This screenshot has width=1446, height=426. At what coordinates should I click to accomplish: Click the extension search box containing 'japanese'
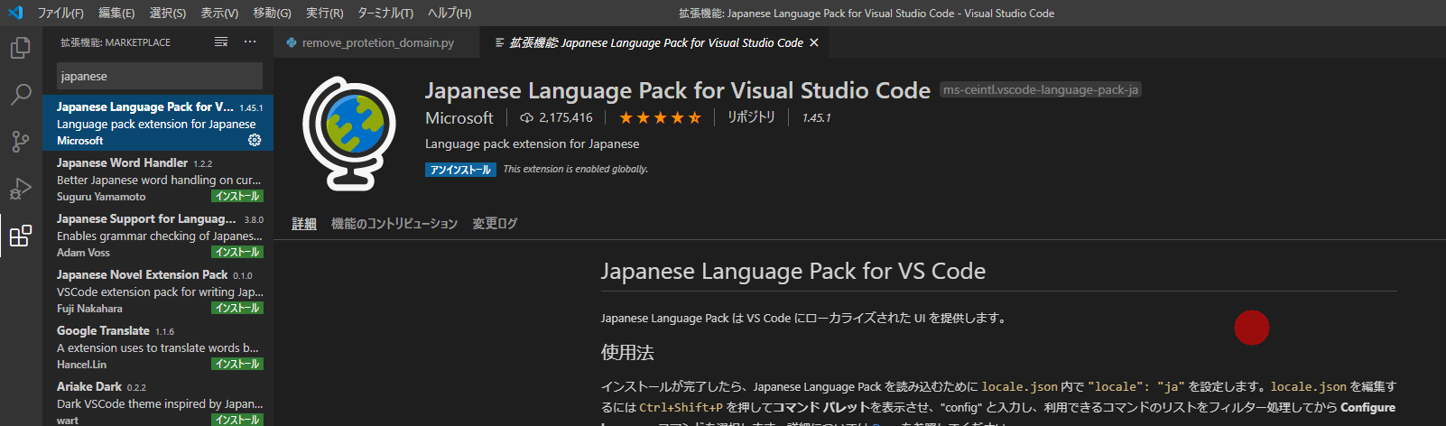[x=160, y=76]
